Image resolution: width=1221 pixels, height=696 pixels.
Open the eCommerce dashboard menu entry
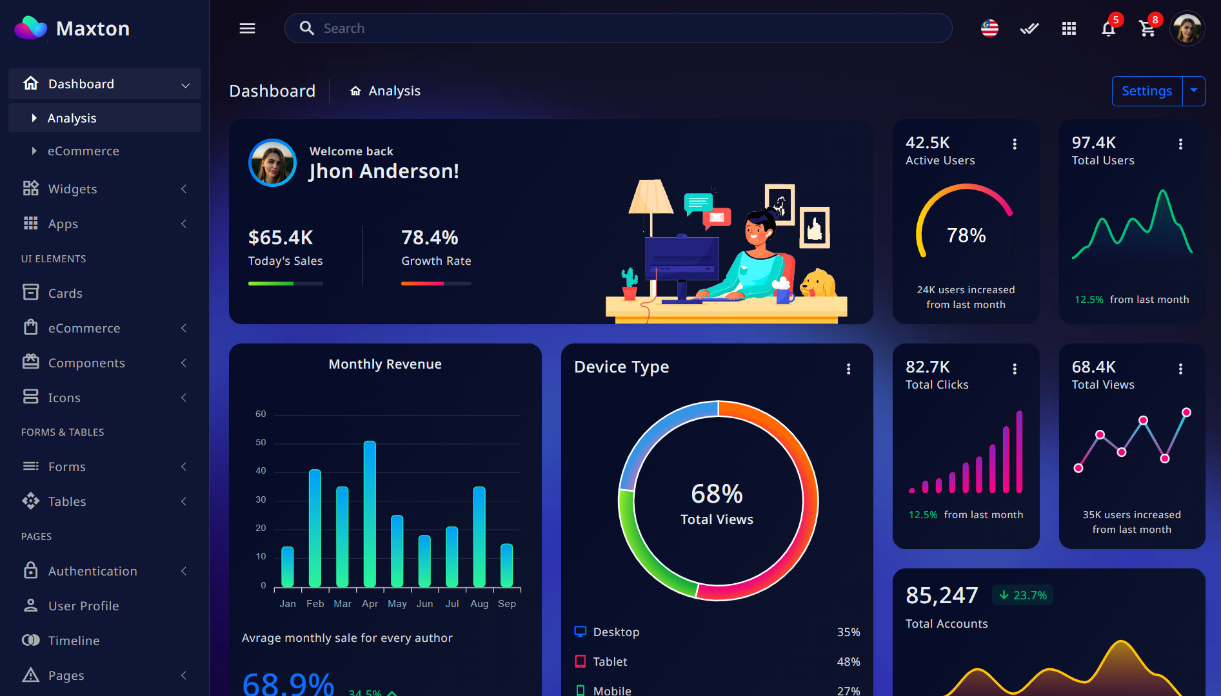tap(83, 150)
